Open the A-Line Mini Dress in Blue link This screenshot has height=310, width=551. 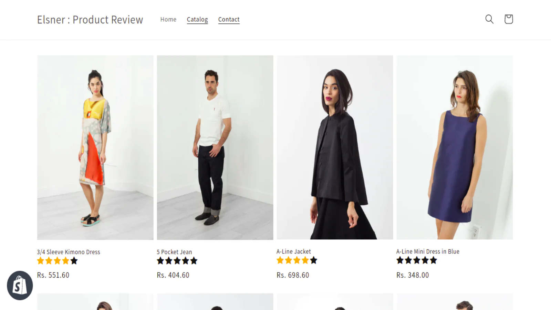428,252
